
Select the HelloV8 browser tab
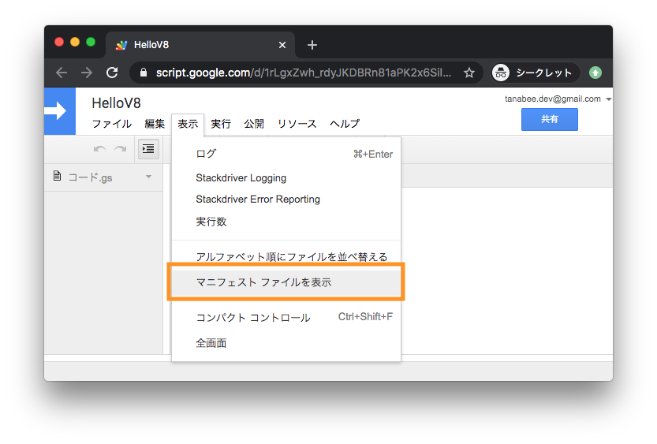point(200,45)
